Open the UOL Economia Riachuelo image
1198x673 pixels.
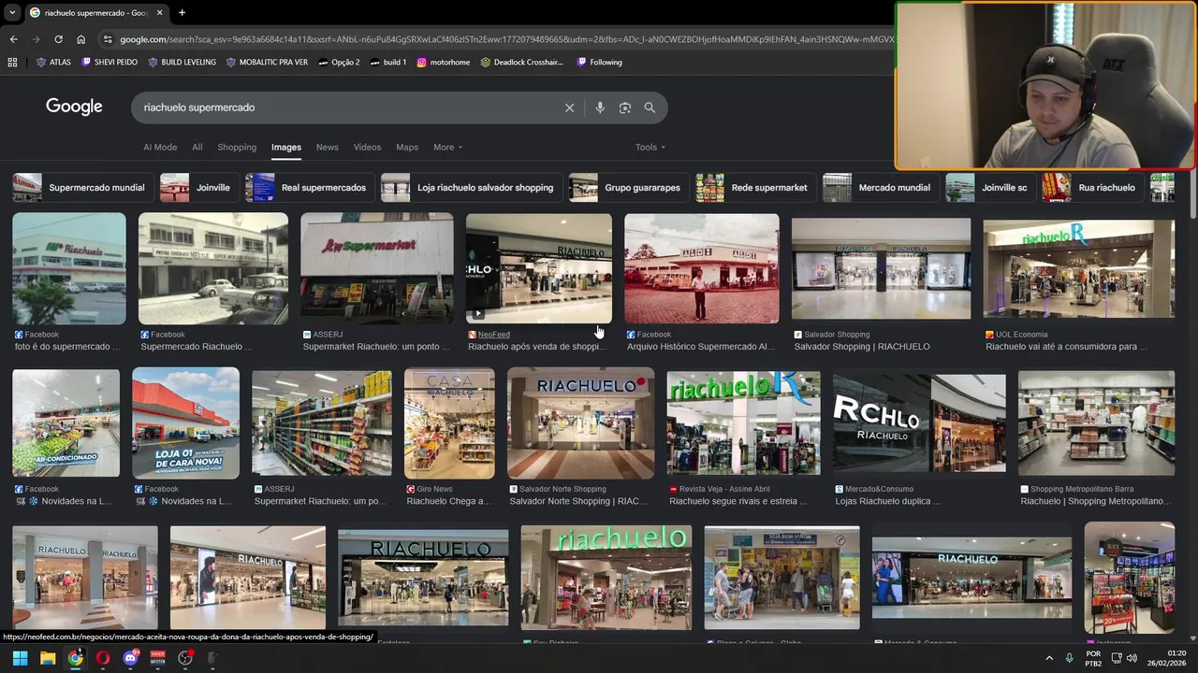pos(1079,269)
